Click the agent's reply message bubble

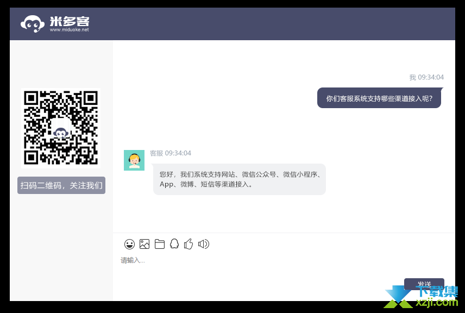(240, 179)
